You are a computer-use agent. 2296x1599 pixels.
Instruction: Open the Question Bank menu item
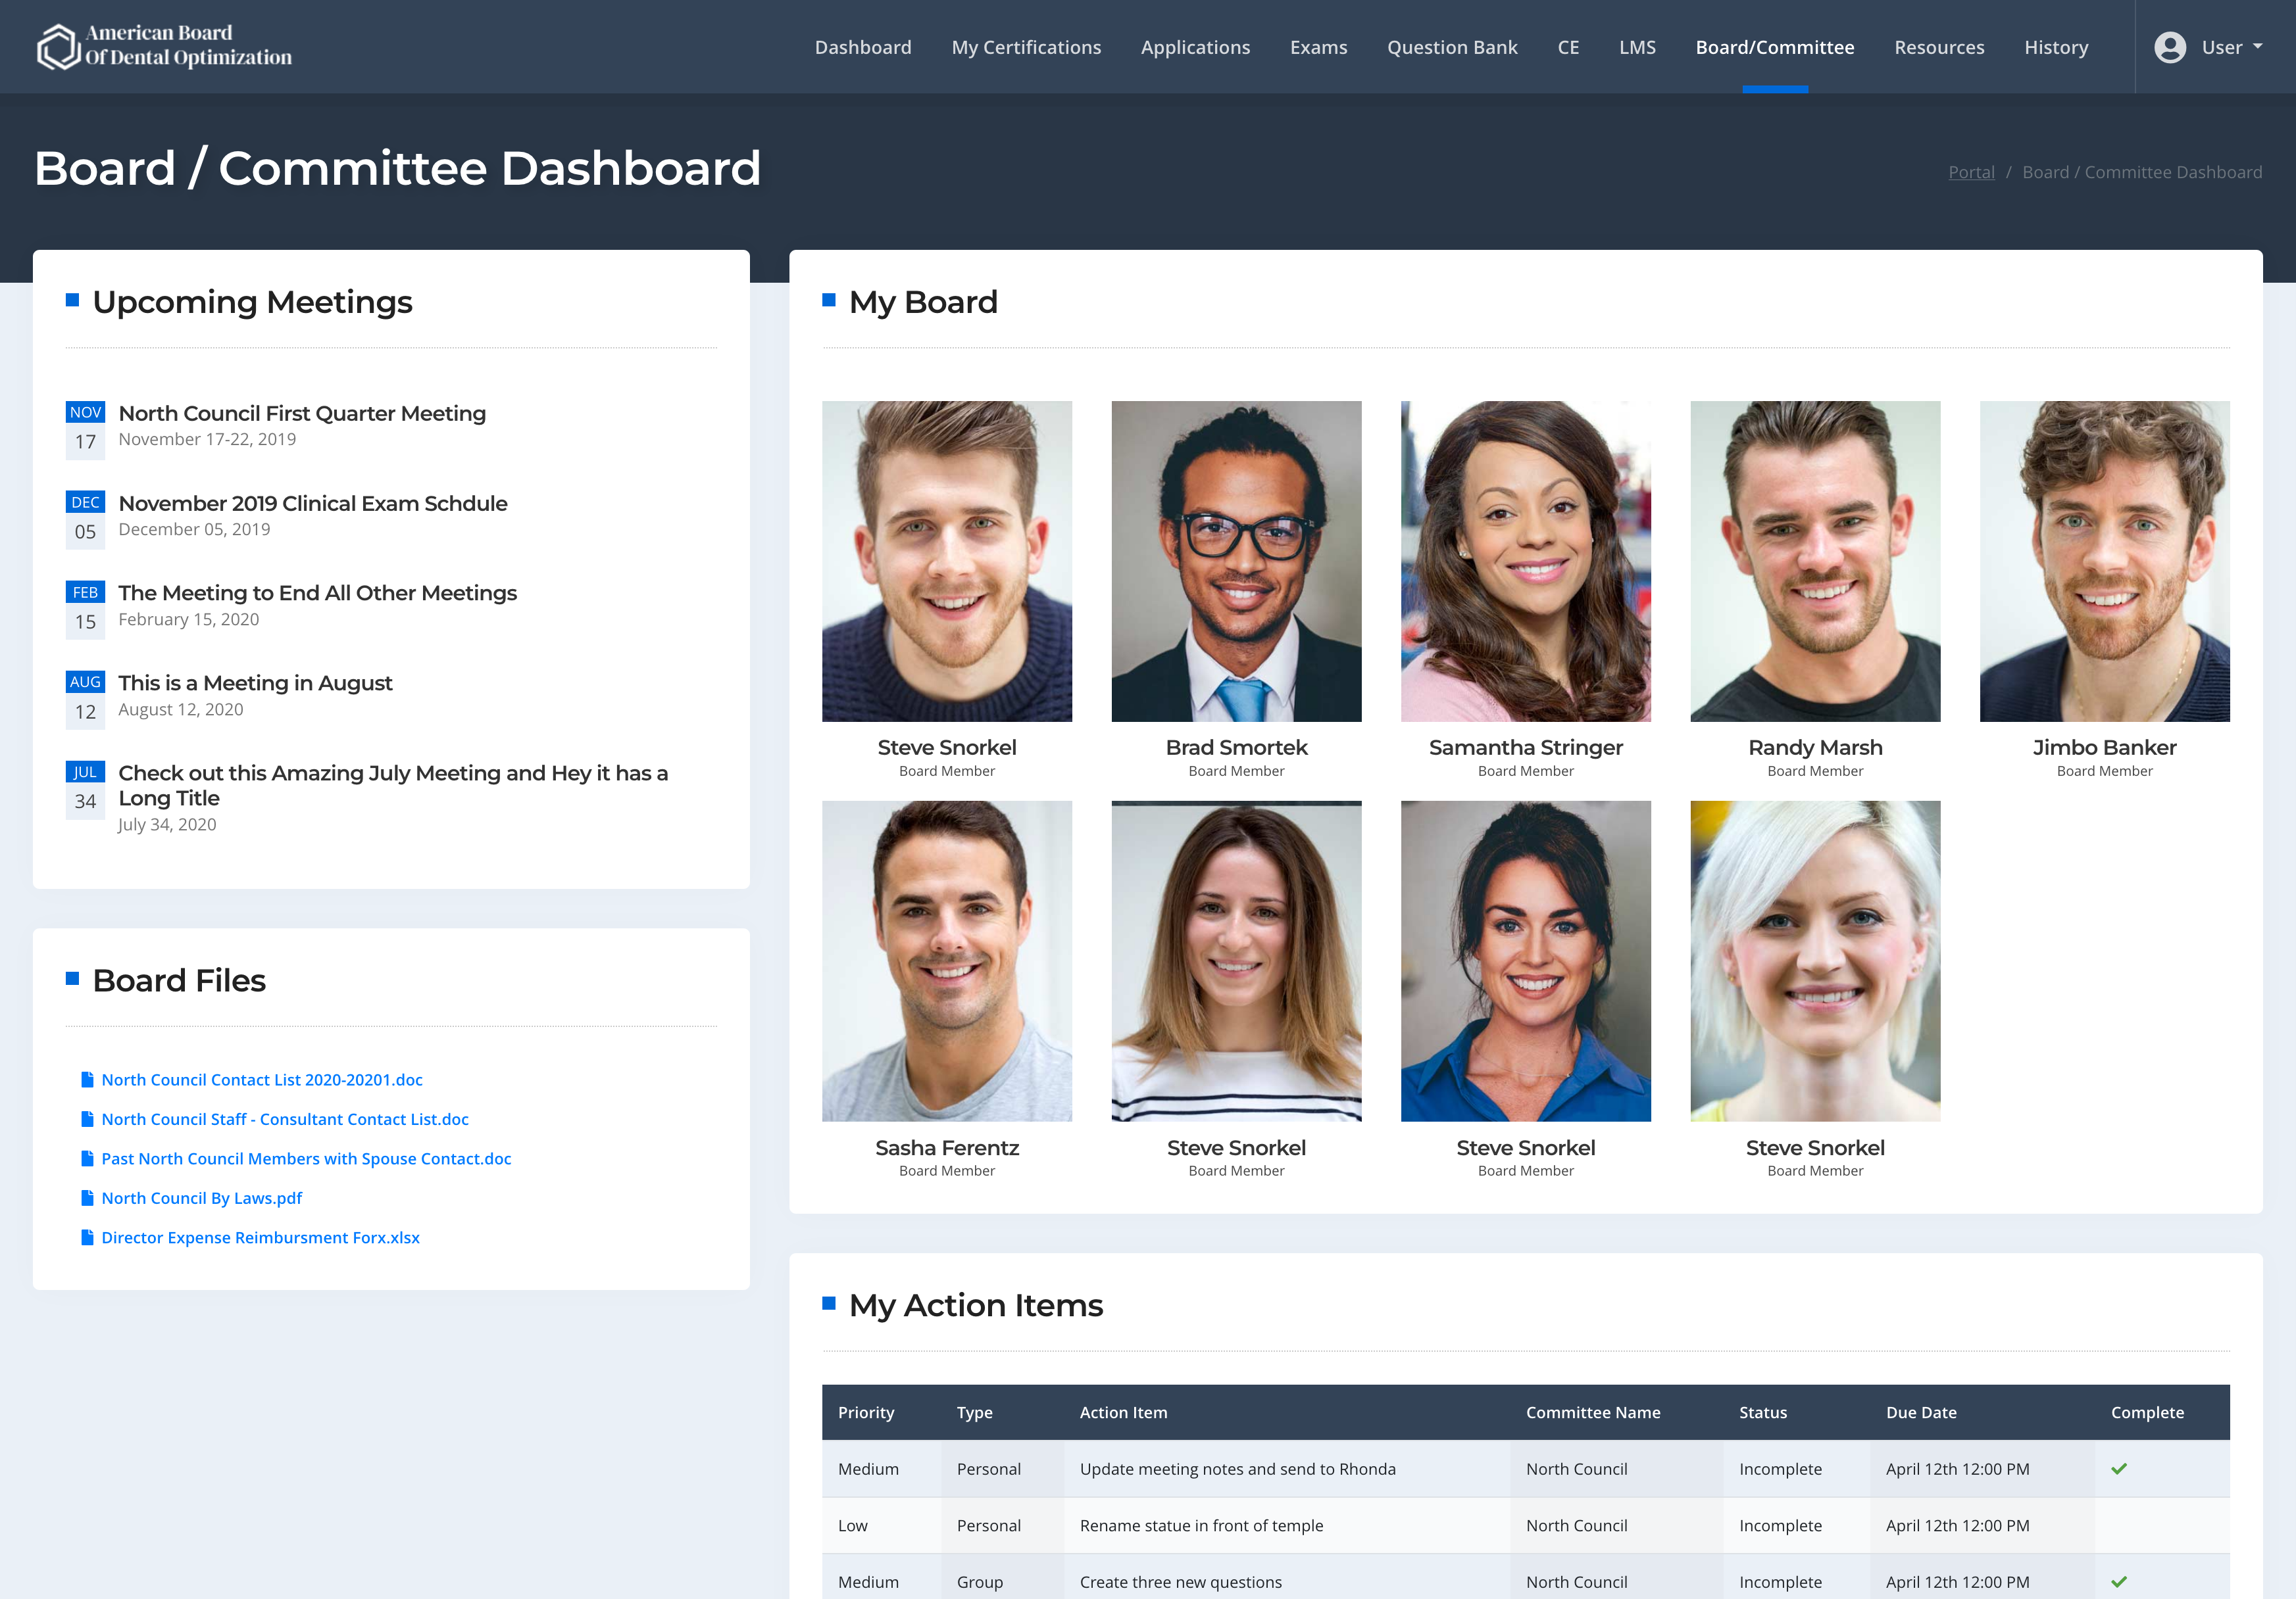[1451, 47]
